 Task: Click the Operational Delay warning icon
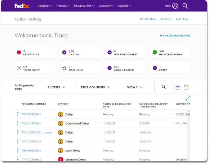click(61, 123)
